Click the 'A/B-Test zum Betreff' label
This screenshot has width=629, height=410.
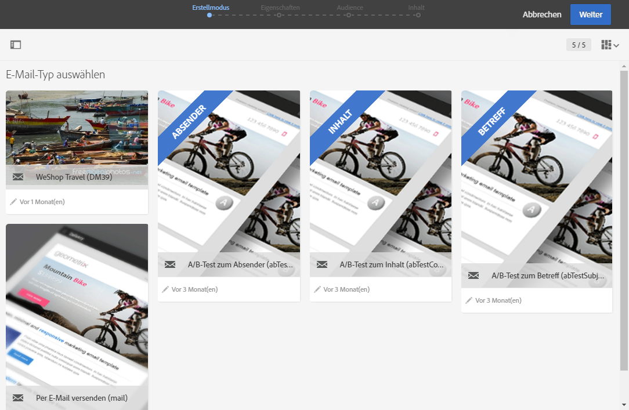tap(548, 275)
